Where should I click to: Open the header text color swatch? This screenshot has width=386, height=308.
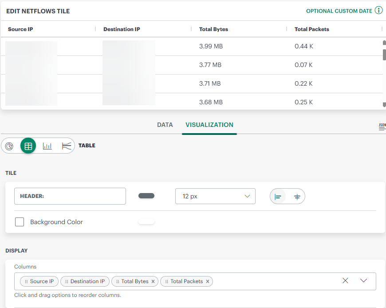tap(146, 196)
